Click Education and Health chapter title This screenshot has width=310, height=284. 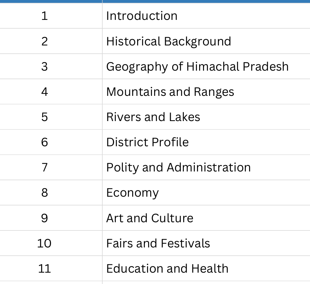coord(167,269)
